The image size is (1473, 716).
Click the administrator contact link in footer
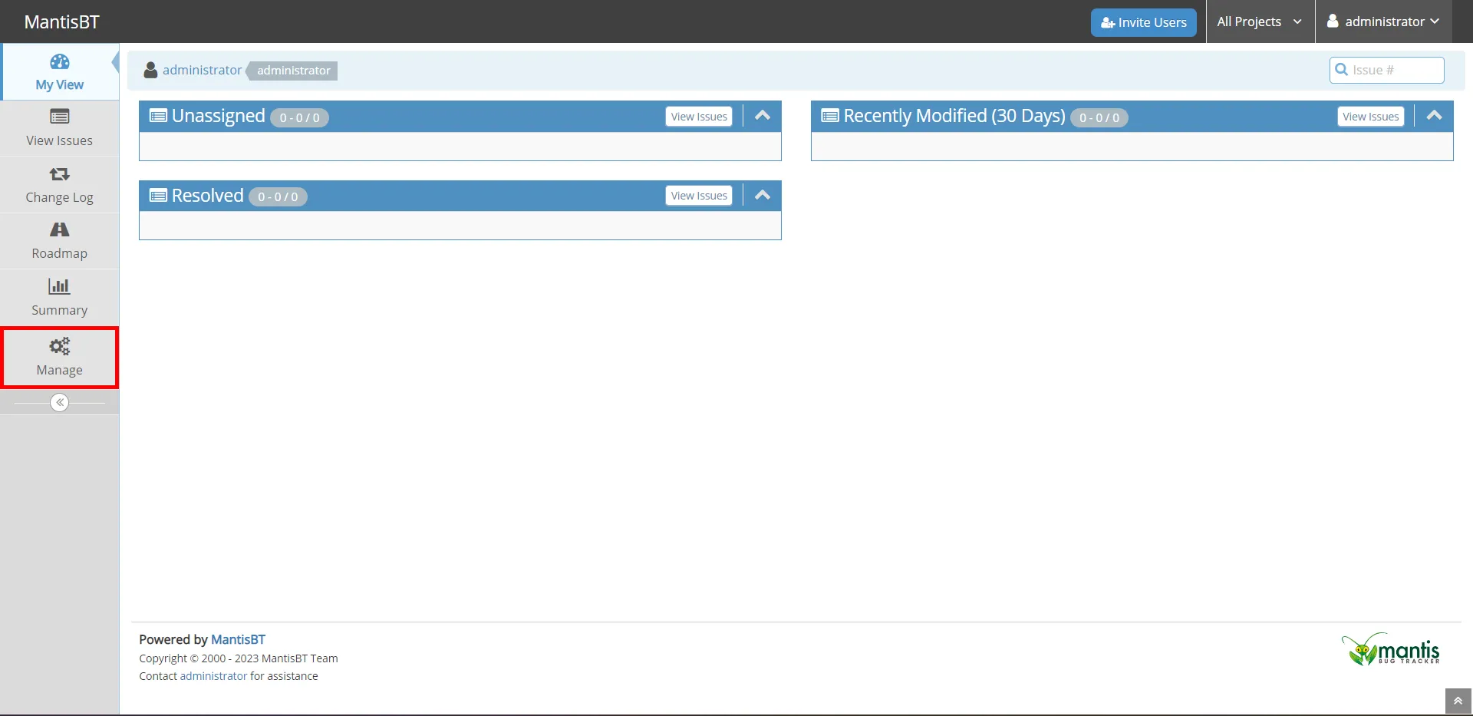point(213,676)
